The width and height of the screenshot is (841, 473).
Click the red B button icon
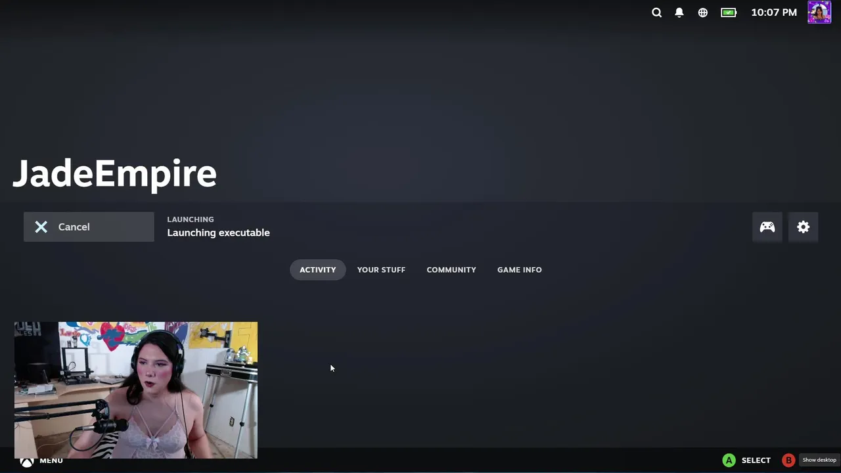click(x=788, y=461)
